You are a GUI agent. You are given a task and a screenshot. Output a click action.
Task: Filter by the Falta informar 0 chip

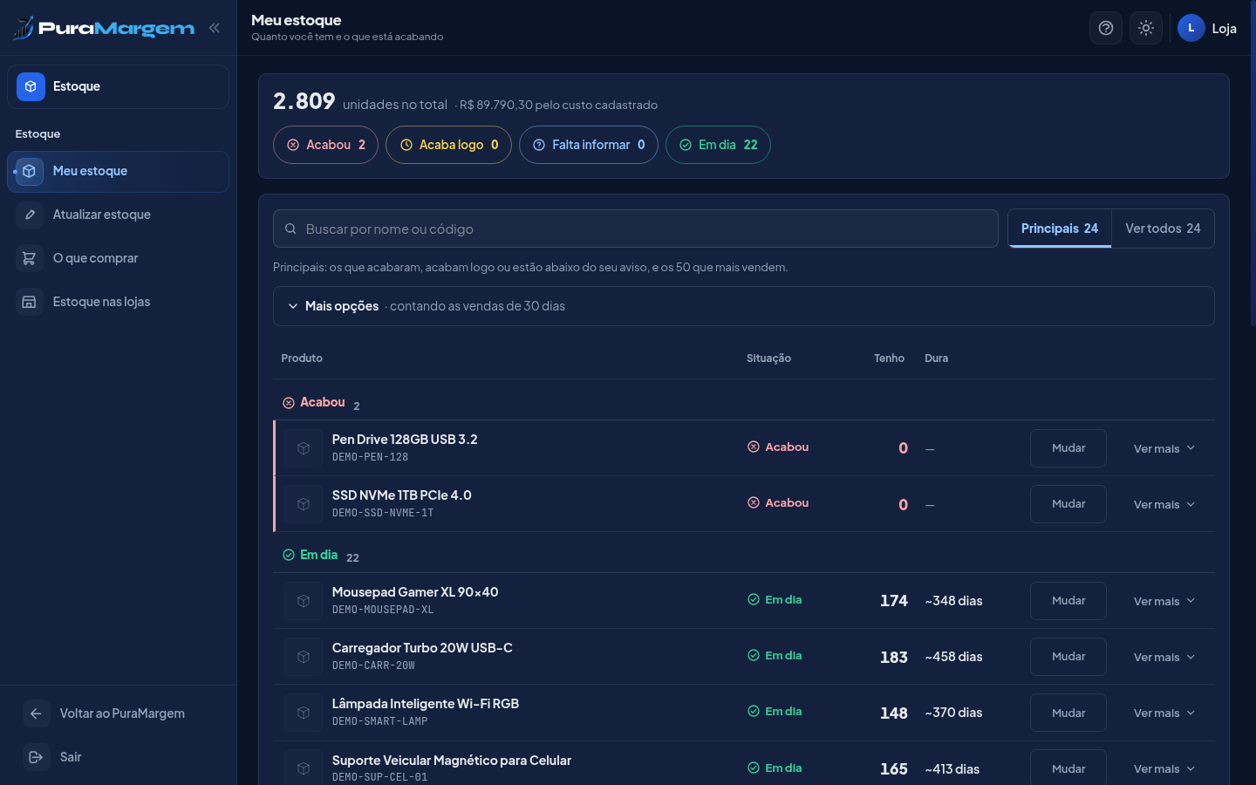coord(589,145)
